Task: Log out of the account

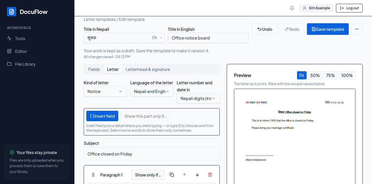Action: 349,8
